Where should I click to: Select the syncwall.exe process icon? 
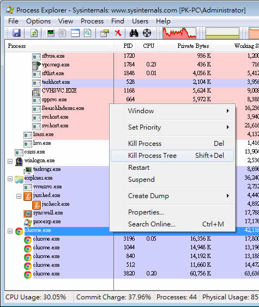28,213
